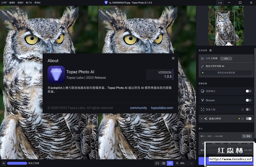Click the 恢复人脸 face icon
256x167 pixels.
click(202, 109)
